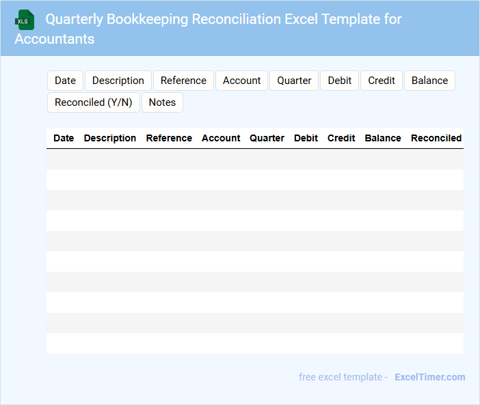The width and height of the screenshot is (480, 405).
Task: Click the Debit table column header
Action: point(306,138)
